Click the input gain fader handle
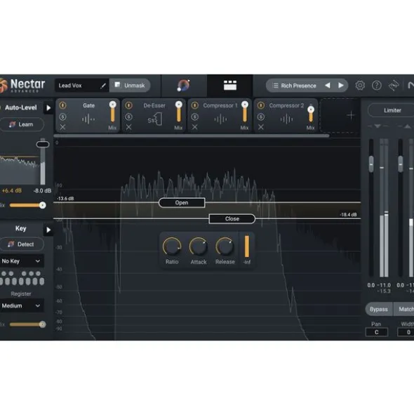Image resolution: width=414 pixels, height=415 pixels. click(x=371, y=164)
